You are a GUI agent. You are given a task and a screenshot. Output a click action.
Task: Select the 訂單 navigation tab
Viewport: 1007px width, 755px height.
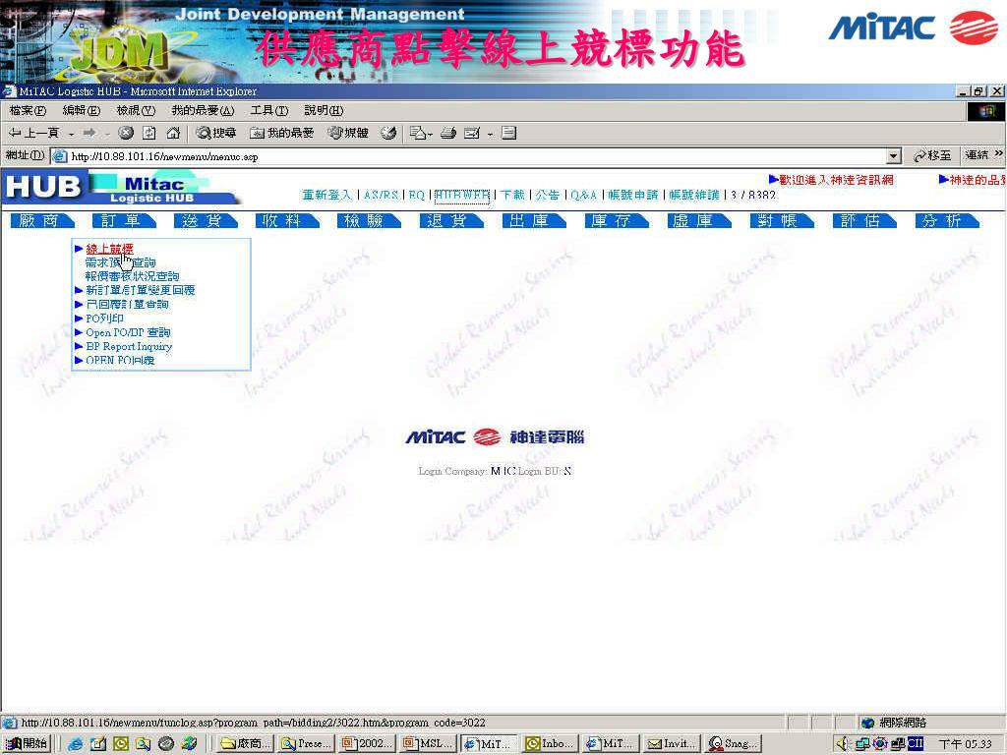124,221
